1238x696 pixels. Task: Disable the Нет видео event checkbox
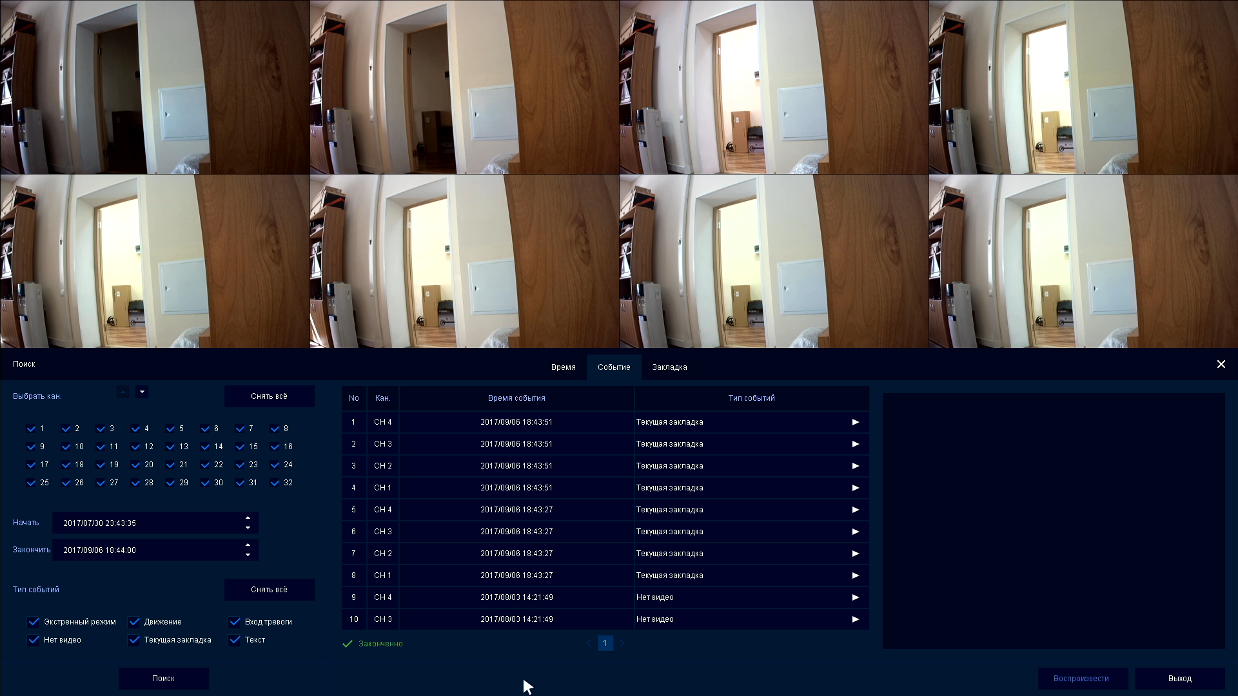click(34, 640)
